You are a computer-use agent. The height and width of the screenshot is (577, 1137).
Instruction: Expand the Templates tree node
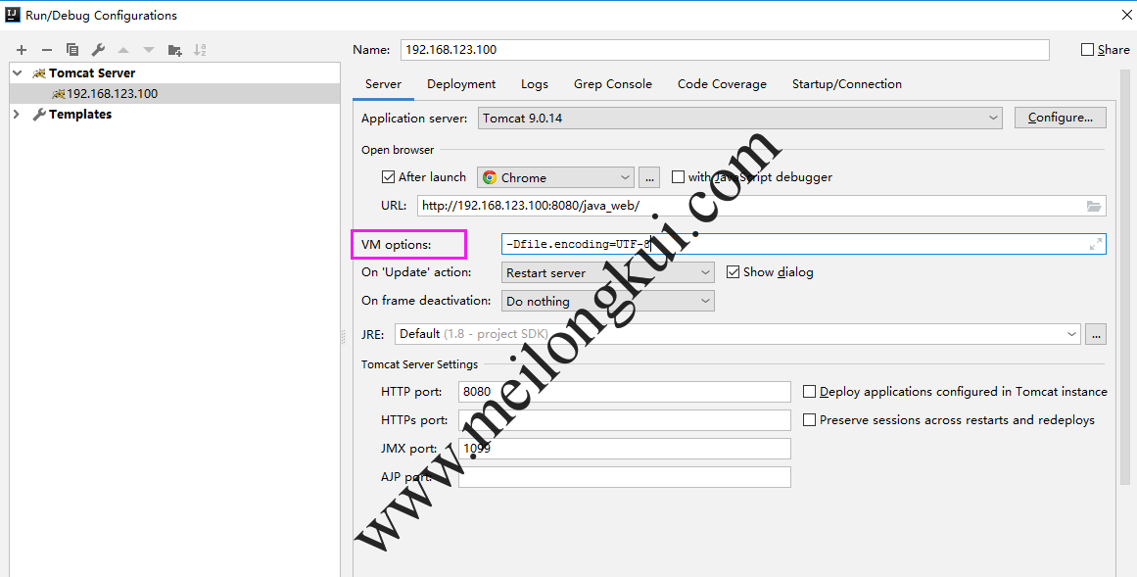(16, 114)
